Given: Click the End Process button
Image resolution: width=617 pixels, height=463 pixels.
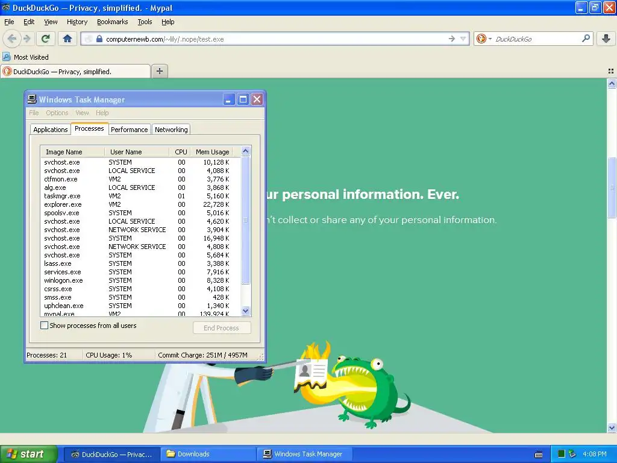Looking at the screenshot, I should (x=222, y=328).
